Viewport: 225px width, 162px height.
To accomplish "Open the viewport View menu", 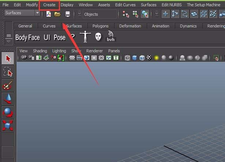I will [x=23, y=51].
